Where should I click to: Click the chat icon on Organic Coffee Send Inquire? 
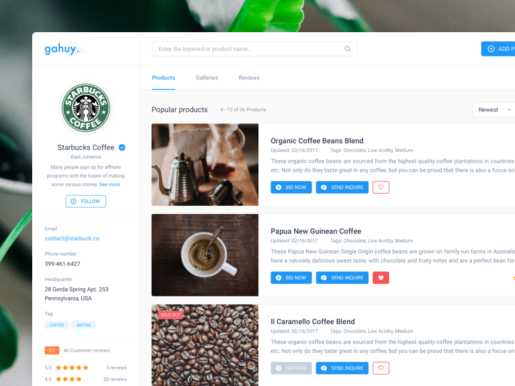(324, 187)
